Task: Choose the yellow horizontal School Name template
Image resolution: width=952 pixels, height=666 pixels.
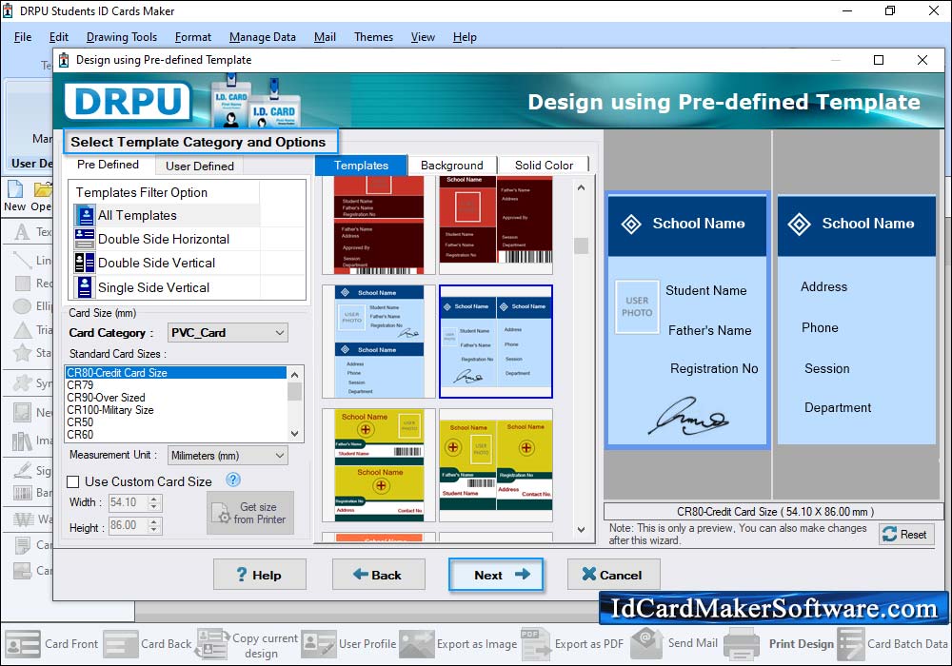Action: 379,465
